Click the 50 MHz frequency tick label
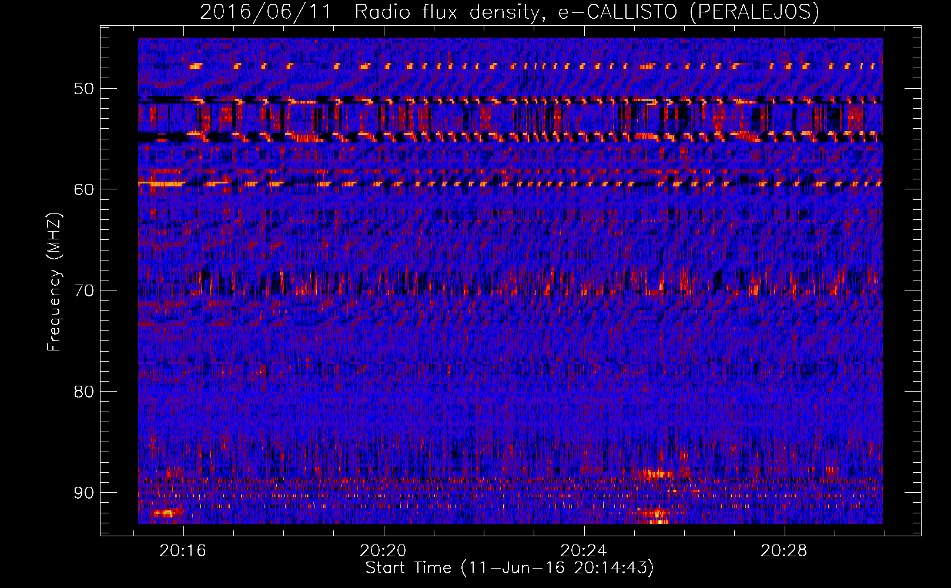The height and width of the screenshot is (588, 951). click(83, 89)
